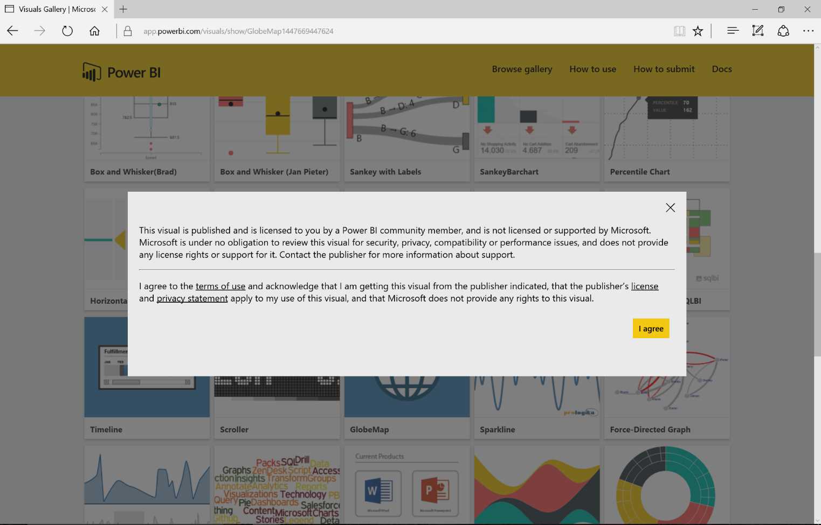Image resolution: width=821 pixels, height=525 pixels.
Task: Open Sparkline visual card
Action: 537,408
